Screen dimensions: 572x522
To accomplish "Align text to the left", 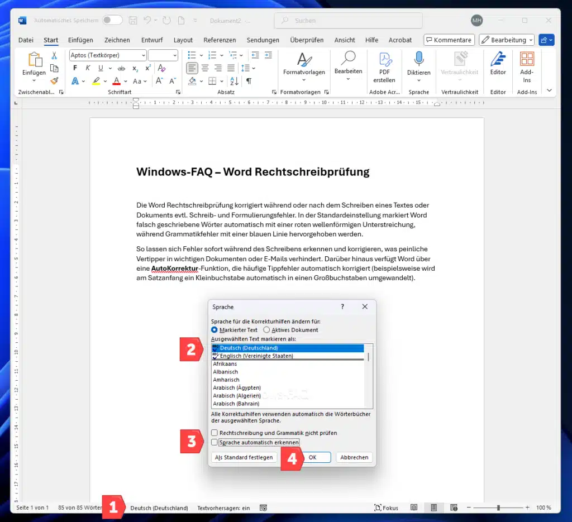I will coord(192,68).
